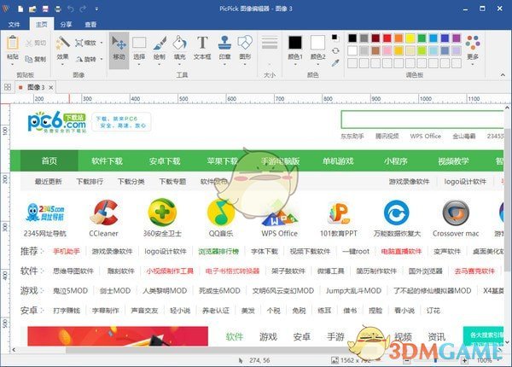Click the 粘贴 clipboard icon
Image resolution: width=512 pixels, height=367 pixels.
[13, 43]
